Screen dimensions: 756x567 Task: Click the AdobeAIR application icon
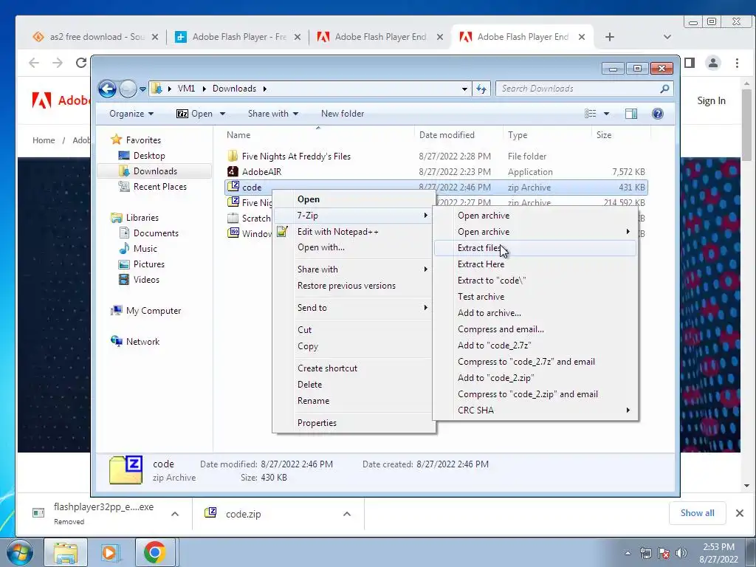233,171
